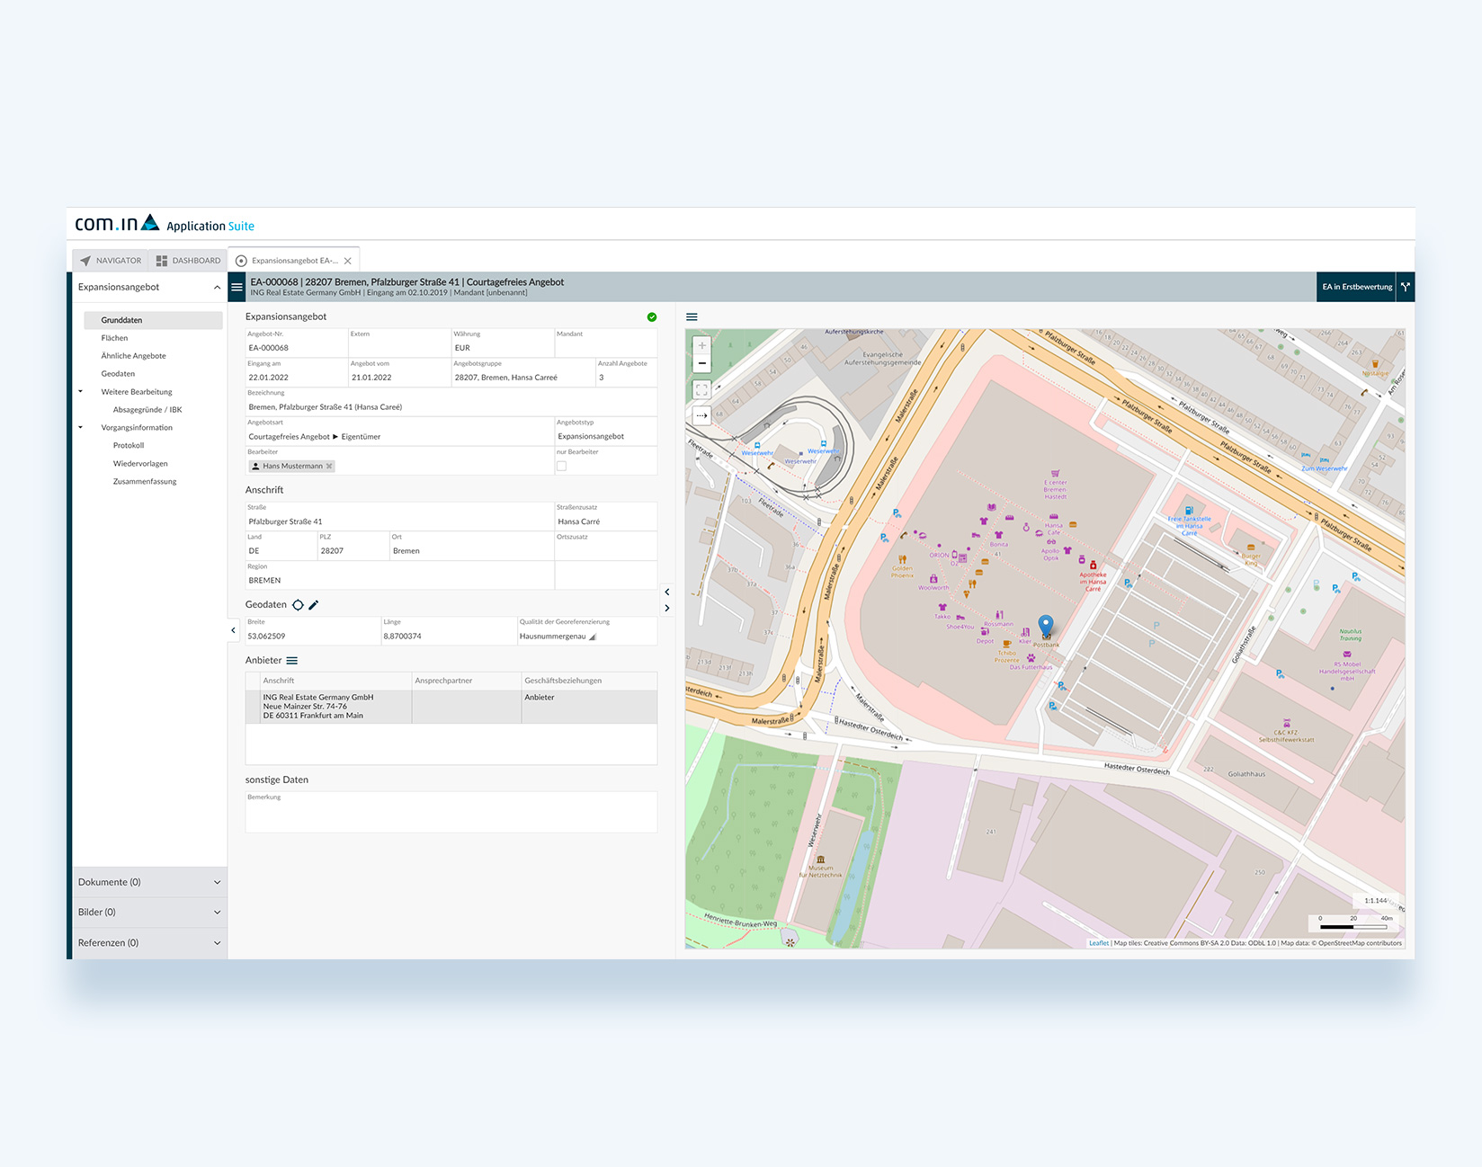
Task: Expand the Dokumente (0) section
Action: click(149, 882)
